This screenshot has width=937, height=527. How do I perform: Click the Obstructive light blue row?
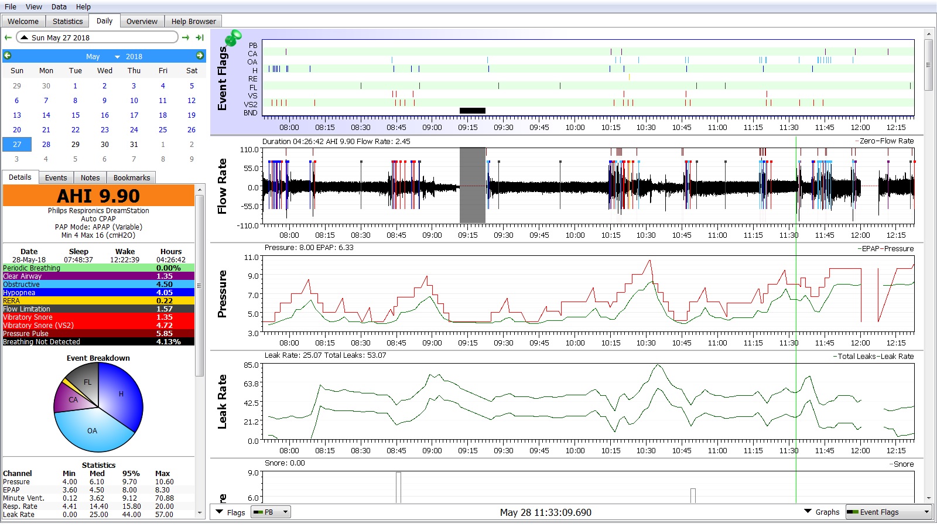coord(98,284)
